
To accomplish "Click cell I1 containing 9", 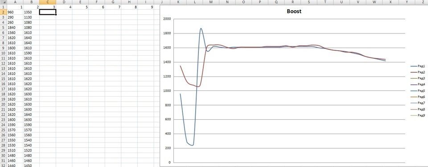I will 146,7.
